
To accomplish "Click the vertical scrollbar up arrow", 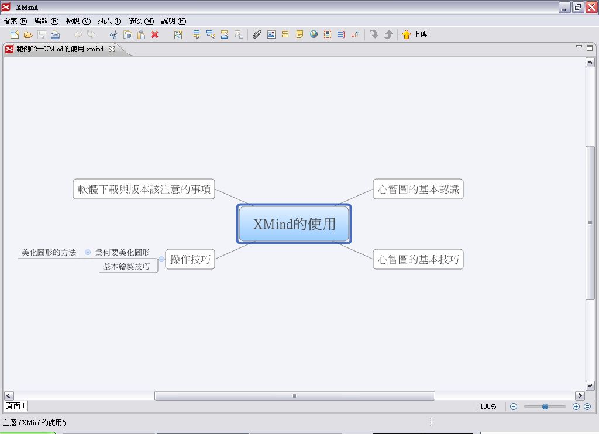I will tap(590, 62).
